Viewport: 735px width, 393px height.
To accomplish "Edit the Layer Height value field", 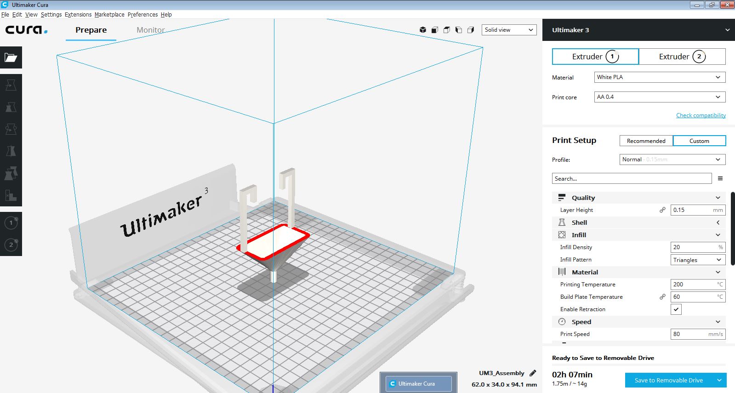I will point(698,210).
